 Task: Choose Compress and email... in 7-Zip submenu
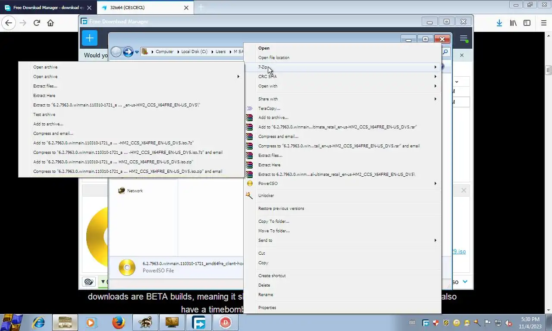[53, 133]
